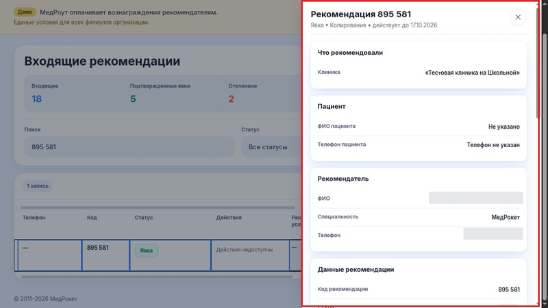The height and width of the screenshot is (308, 548).
Task: Open the Статус dropdown showing Все статусы
Action: [x=271, y=146]
